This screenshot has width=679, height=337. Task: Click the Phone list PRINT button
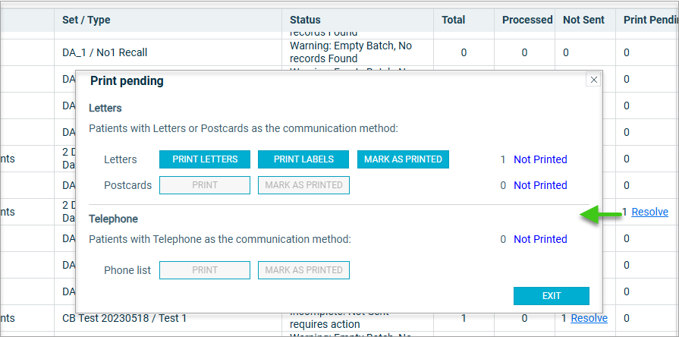coord(205,270)
